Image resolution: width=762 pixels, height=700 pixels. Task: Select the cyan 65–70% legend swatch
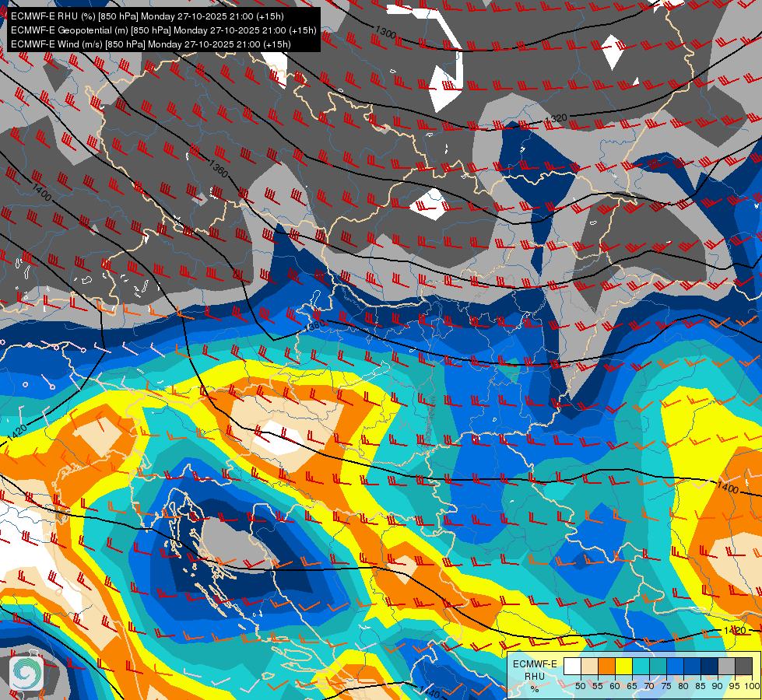pyautogui.click(x=641, y=667)
